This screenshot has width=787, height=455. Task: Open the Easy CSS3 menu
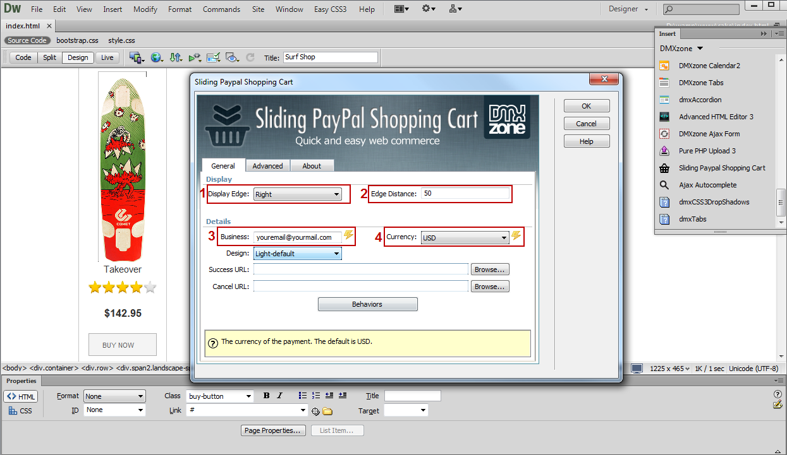(x=330, y=9)
